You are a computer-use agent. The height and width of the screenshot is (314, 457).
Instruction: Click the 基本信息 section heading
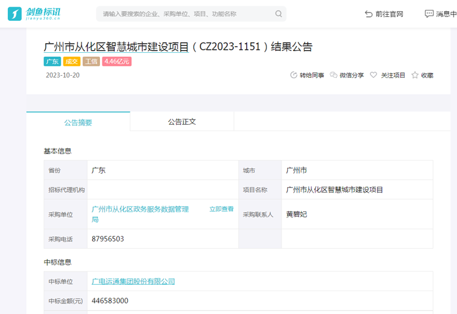(x=57, y=151)
